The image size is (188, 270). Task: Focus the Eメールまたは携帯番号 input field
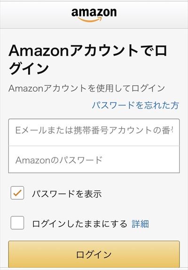94,132
